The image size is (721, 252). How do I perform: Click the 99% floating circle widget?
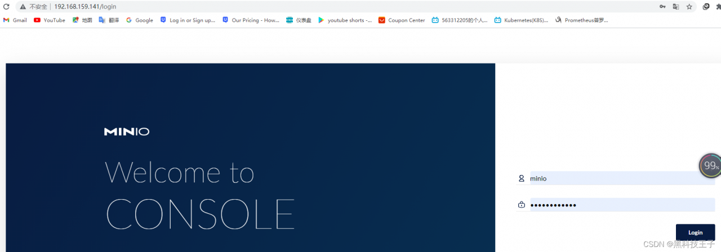tap(710, 165)
